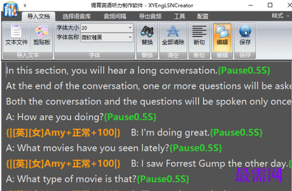Toggle the 编辑 edit mode button
This screenshot has width=292, height=191.
click(x=222, y=37)
